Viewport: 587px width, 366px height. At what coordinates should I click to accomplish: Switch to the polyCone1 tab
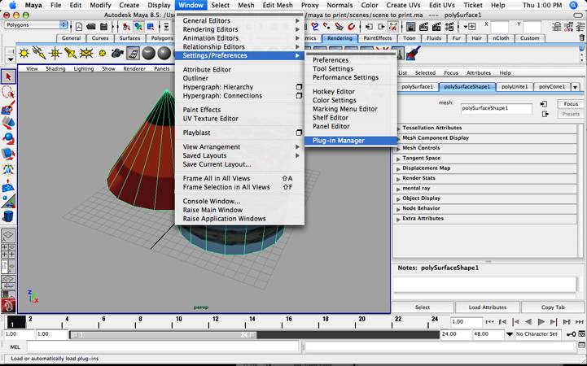pos(552,87)
